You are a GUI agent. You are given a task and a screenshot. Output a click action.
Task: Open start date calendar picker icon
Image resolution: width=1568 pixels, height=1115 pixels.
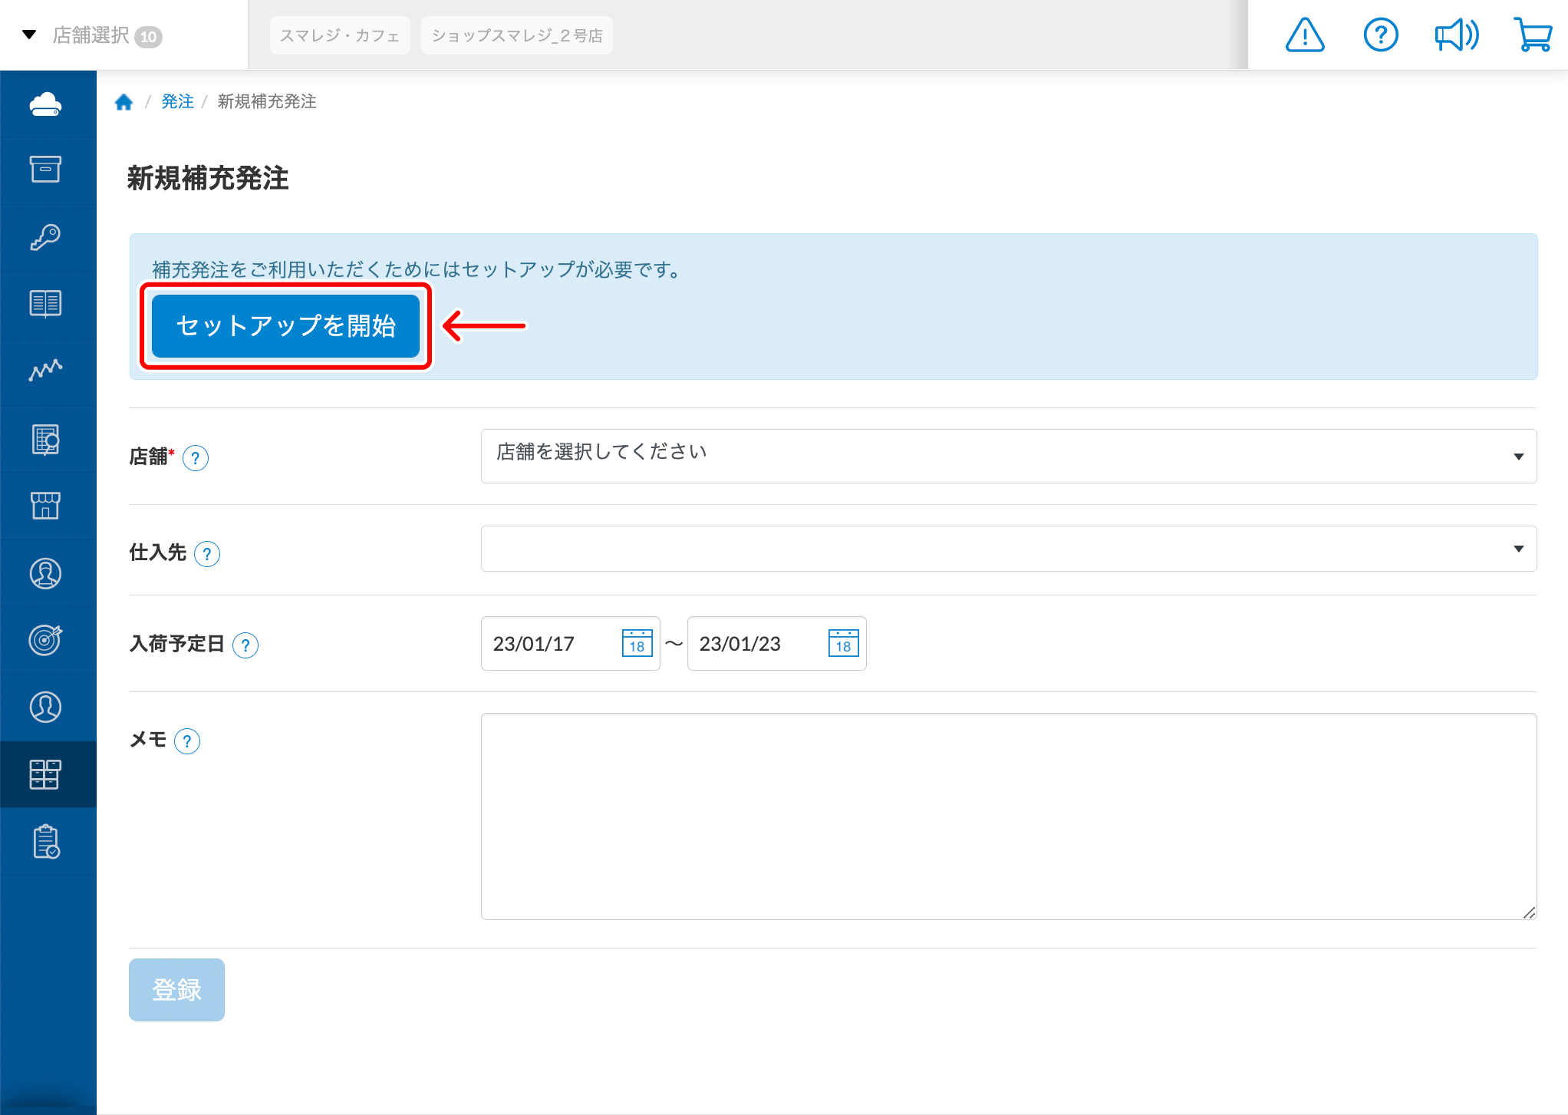pos(637,643)
